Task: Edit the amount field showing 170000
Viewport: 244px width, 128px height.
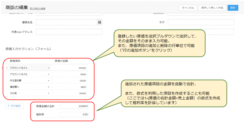Action: pos(70,68)
